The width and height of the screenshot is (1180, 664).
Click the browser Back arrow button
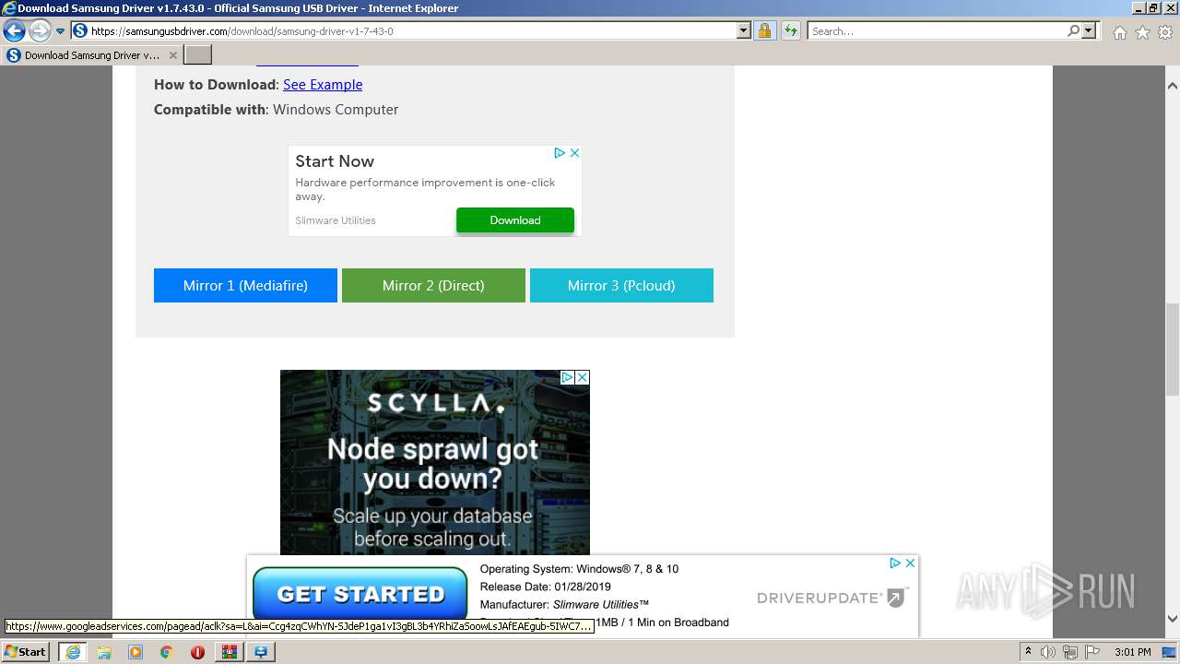coord(14,31)
